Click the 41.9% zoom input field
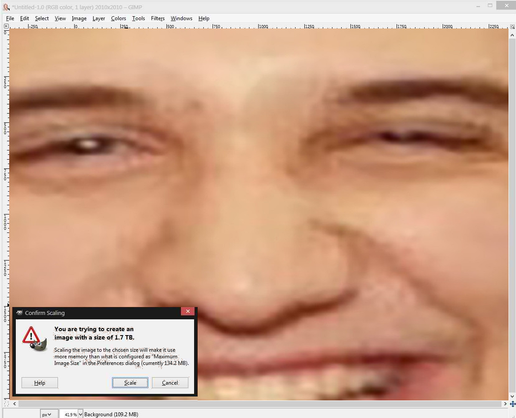Screen dimensions: 516x418 pyautogui.click(x=70, y=414)
